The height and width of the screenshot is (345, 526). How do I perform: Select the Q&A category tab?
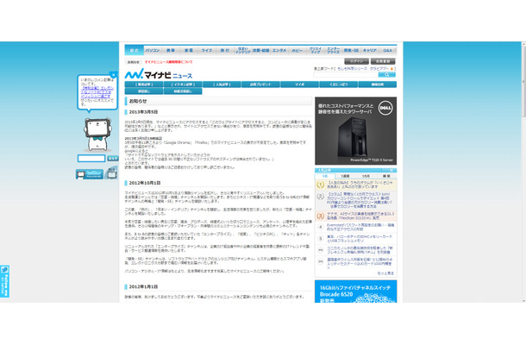(x=388, y=50)
